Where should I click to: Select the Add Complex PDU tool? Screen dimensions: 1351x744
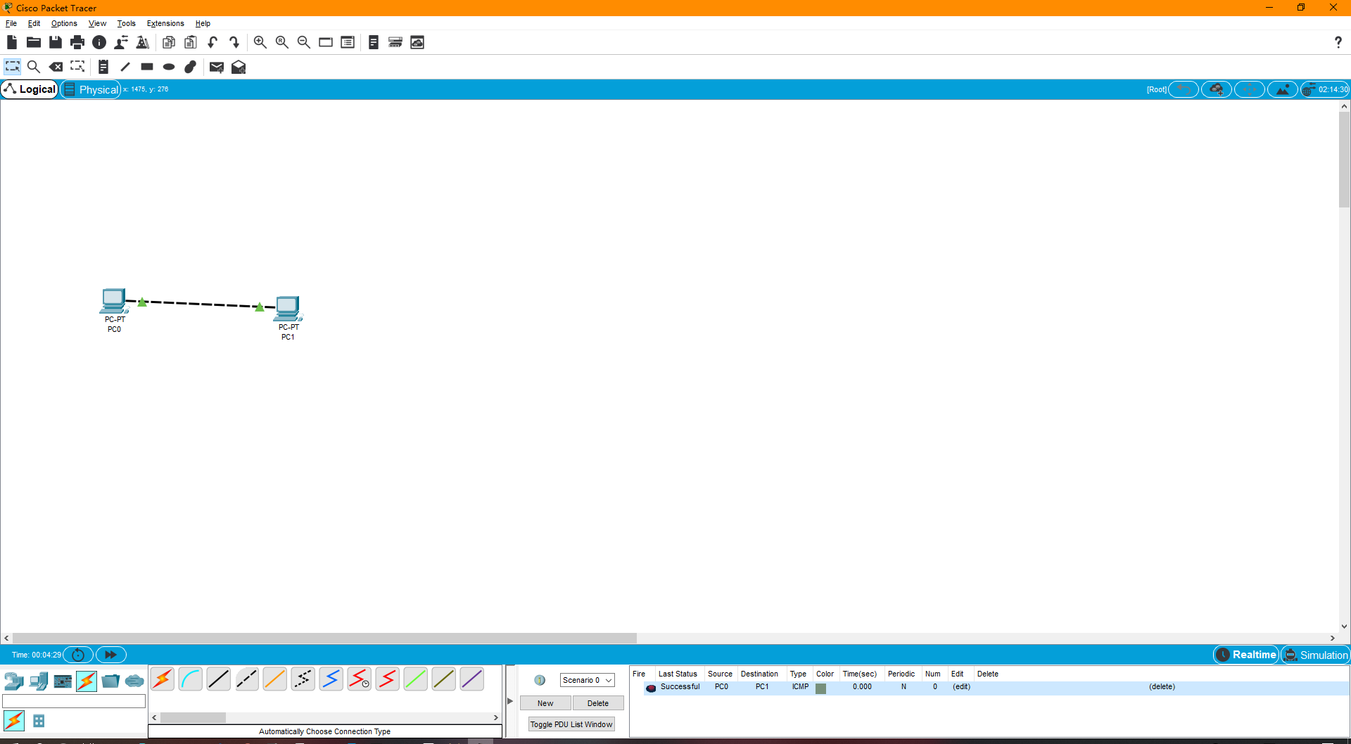point(239,67)
